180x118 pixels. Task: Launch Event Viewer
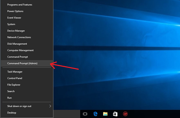point(27,18)
